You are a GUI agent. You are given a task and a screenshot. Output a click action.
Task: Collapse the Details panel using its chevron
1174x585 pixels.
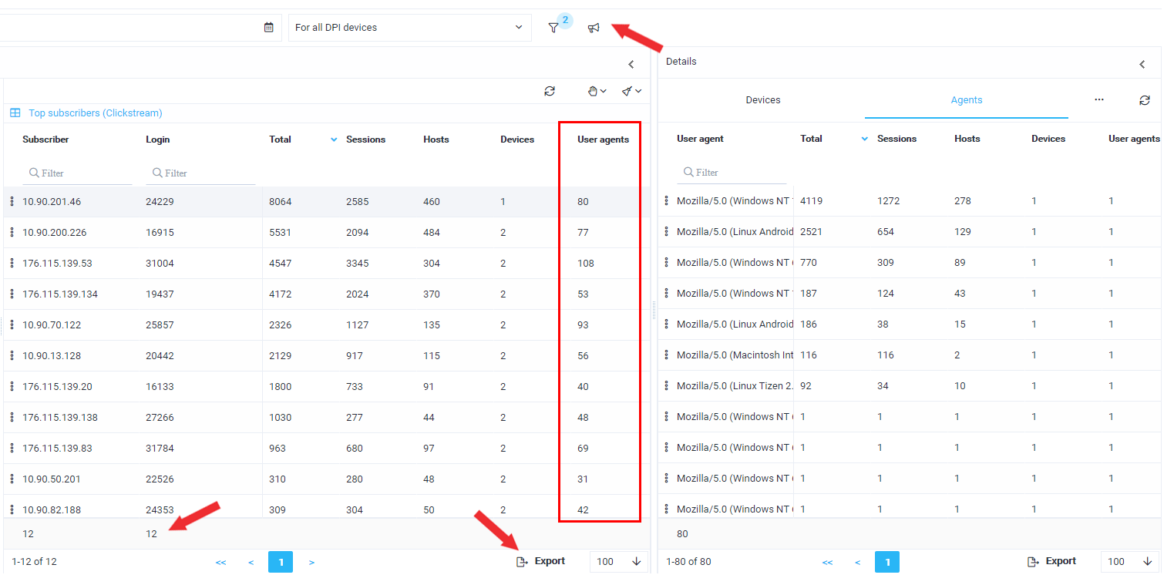pyautogui.click(x=1142, y=64)
